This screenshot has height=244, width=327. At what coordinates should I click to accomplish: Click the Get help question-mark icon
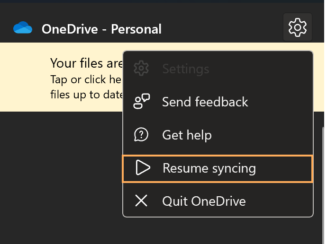pyautogui.click(x=141, y=135)
